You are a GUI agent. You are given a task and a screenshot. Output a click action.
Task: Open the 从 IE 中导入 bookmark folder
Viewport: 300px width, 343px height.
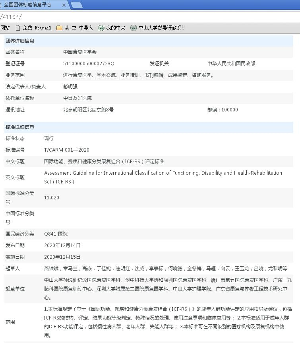[75, 28]
